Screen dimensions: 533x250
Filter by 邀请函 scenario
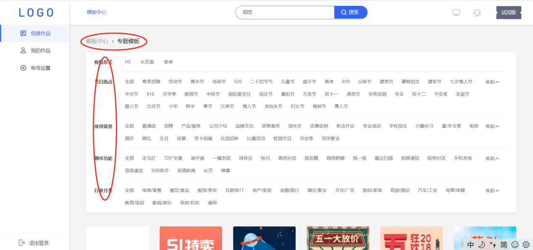[x=149, y=126]
